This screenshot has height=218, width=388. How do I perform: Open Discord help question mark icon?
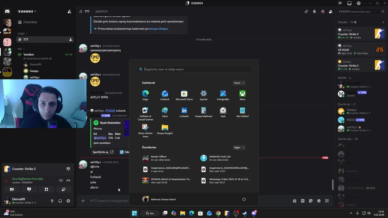click(x=359, y=3)
